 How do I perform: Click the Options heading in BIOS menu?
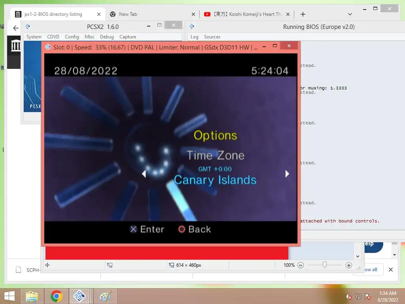(x=215, y=135)
